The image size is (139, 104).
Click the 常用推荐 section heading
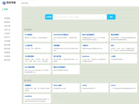click(x=28, y=30)
